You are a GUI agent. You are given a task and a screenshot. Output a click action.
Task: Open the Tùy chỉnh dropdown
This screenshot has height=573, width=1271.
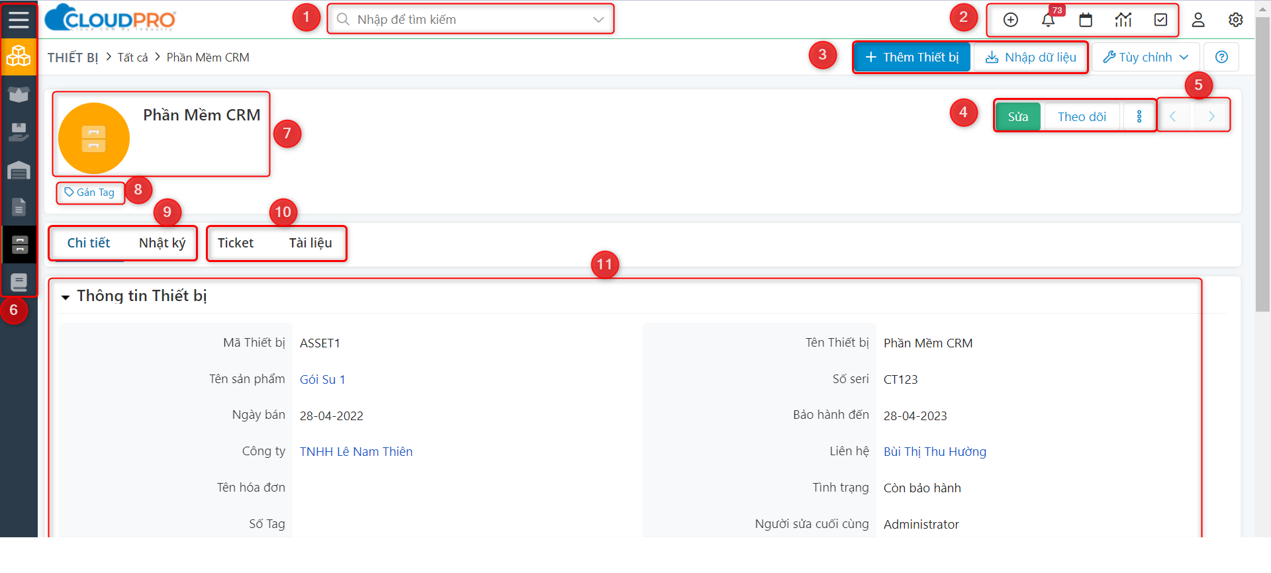coord(1145,57)
